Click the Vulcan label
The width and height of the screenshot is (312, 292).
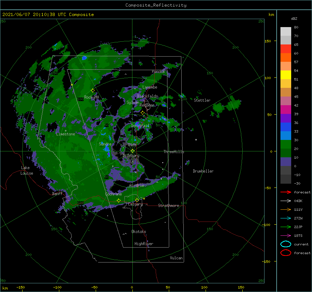[x=176, y=258]
